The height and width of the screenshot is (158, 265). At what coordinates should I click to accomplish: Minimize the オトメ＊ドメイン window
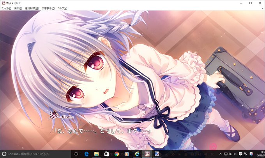point(241,3)
